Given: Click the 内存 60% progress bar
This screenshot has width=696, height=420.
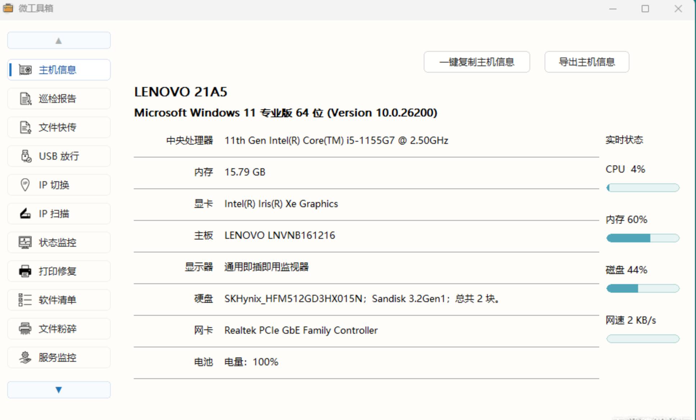Looking at the screenshot, I should point(643,238).
